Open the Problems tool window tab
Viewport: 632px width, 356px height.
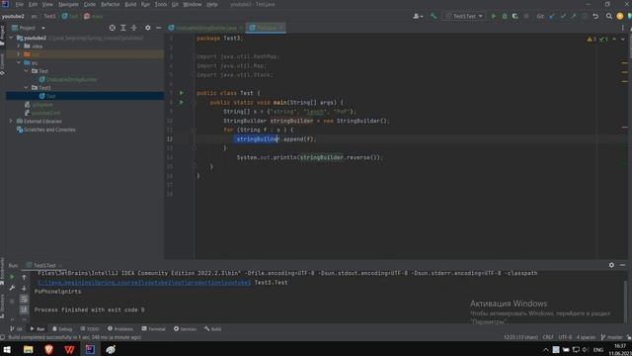(120, 329)
